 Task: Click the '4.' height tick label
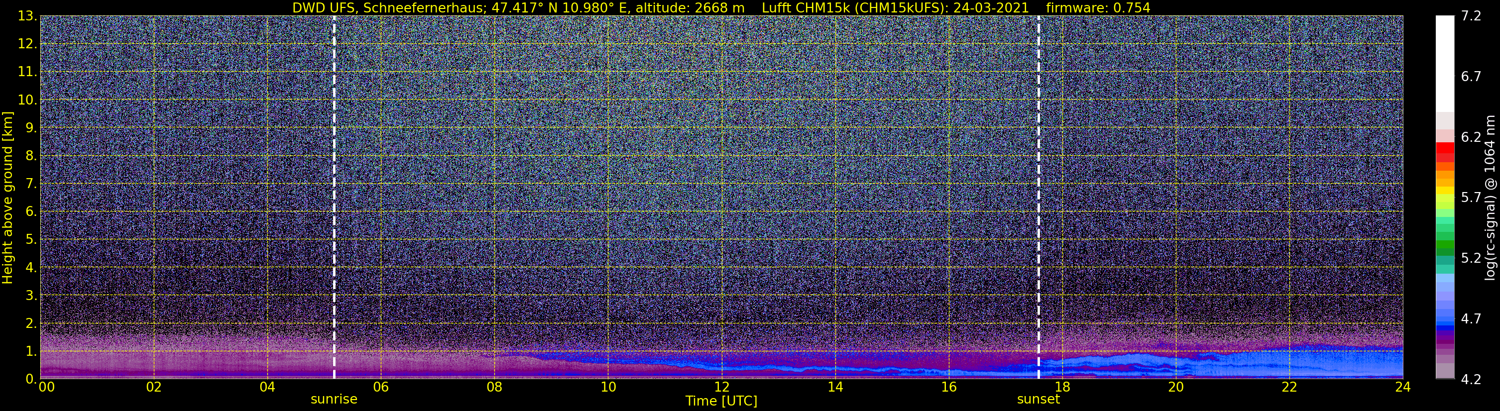click(x=31, y=268)
